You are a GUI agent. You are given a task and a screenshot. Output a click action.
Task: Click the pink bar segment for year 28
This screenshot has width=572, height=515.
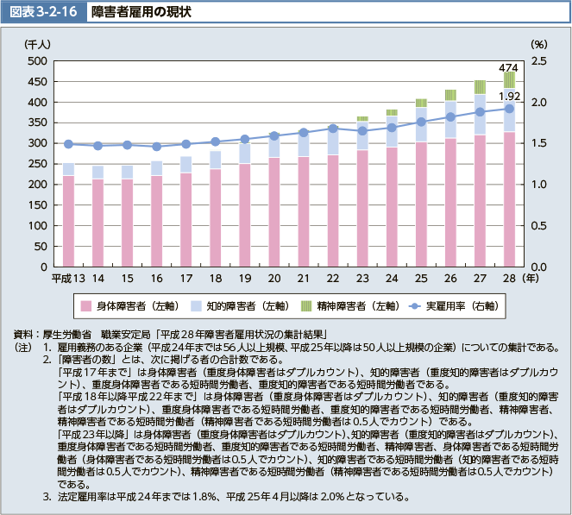[x=509, y=198]
